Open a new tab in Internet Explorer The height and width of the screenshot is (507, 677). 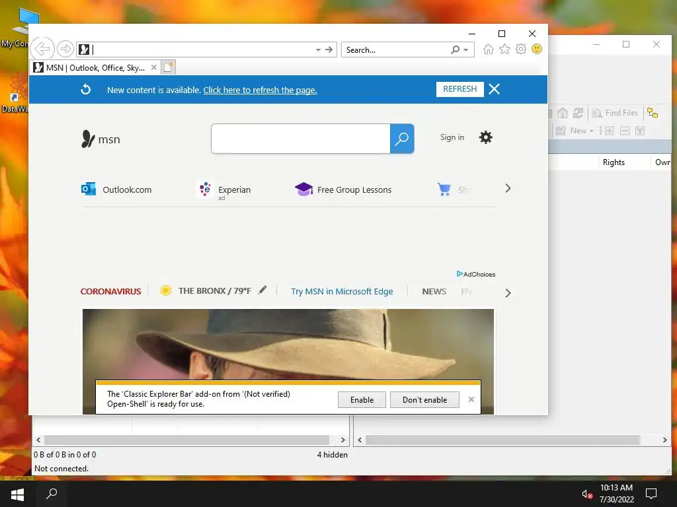(x=169, y=67)
